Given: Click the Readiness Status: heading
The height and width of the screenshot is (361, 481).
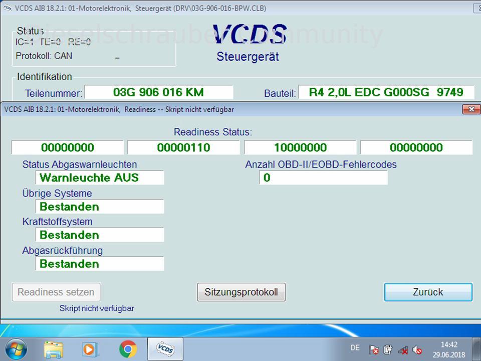Looking at the screenshot, I should coord(213,132).
